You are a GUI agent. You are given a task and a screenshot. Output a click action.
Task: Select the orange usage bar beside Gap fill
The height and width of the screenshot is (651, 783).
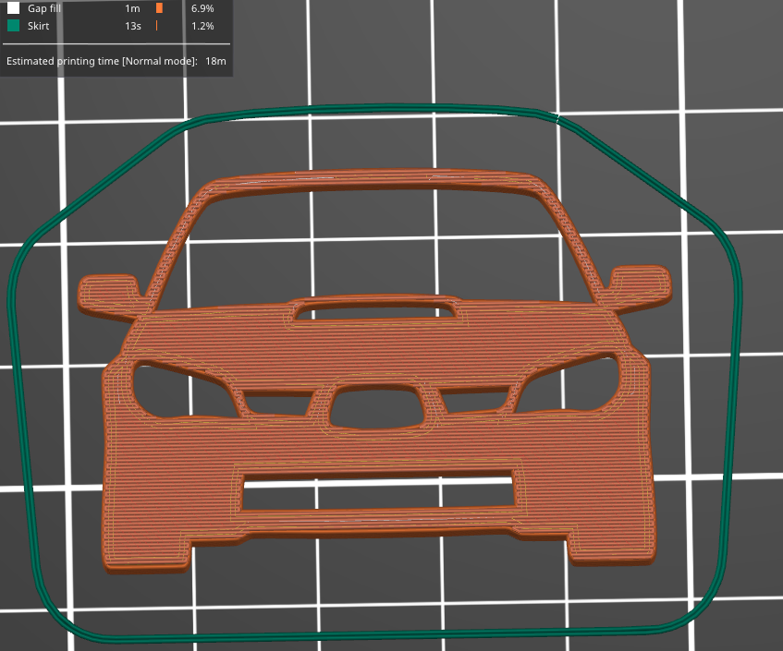tap(159, 8)
